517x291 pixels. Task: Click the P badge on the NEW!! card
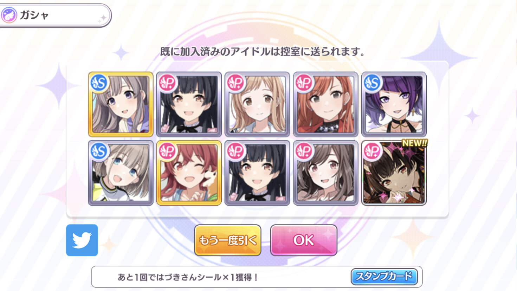(x=373, y=151)
